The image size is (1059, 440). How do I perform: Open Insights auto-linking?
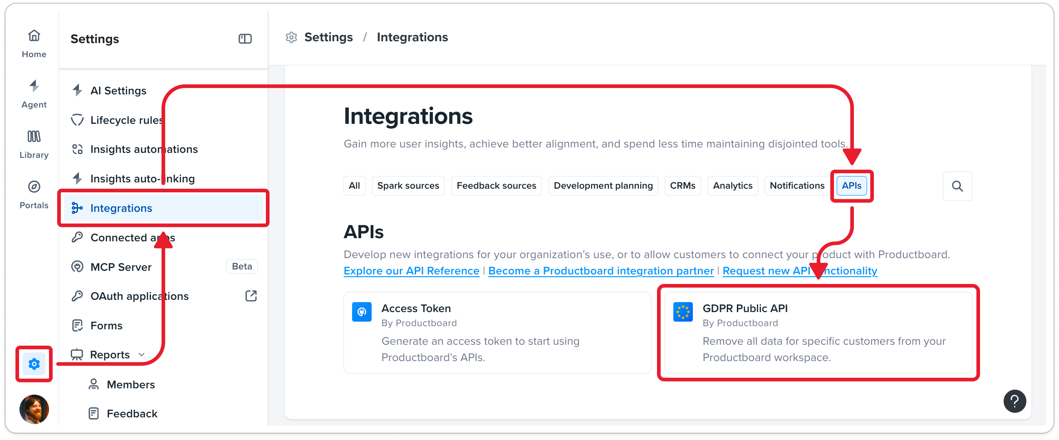pyautogui.click(x=163, y=179)
